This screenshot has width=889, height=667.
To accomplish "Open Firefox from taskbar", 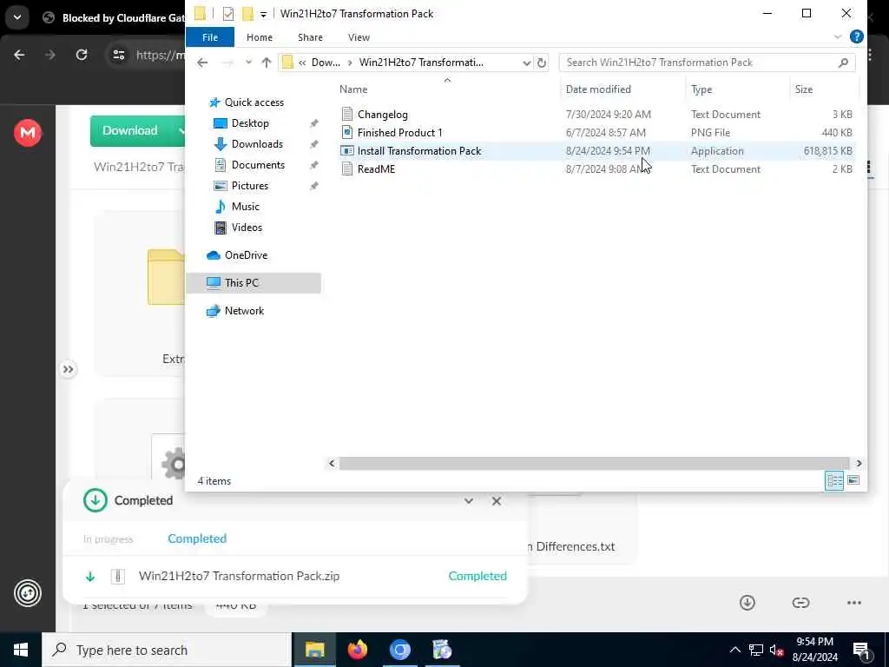I will [x=357, y=650].
